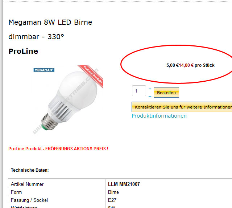Click the Megaman brand logo
The image size is (232, 208).
pyautogui.click(x=44, y=70)
